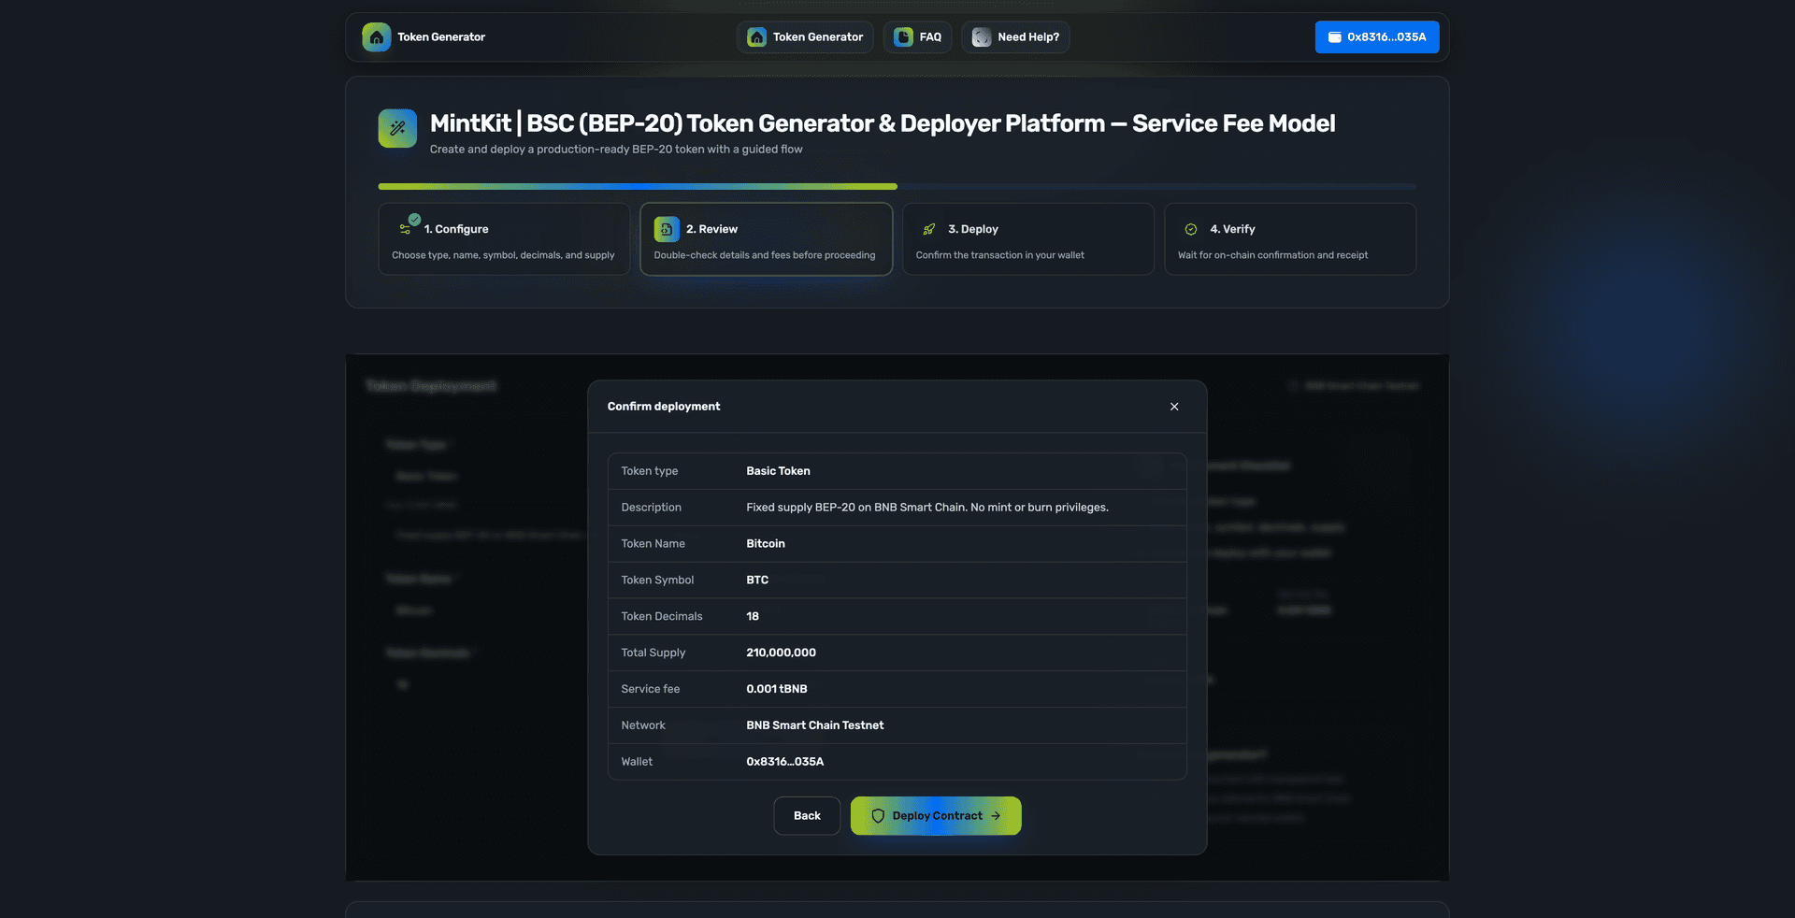This screenshot has height=918, width=1795.
Task: Open the Token Generator nav tab
Action: coord(805,37)
